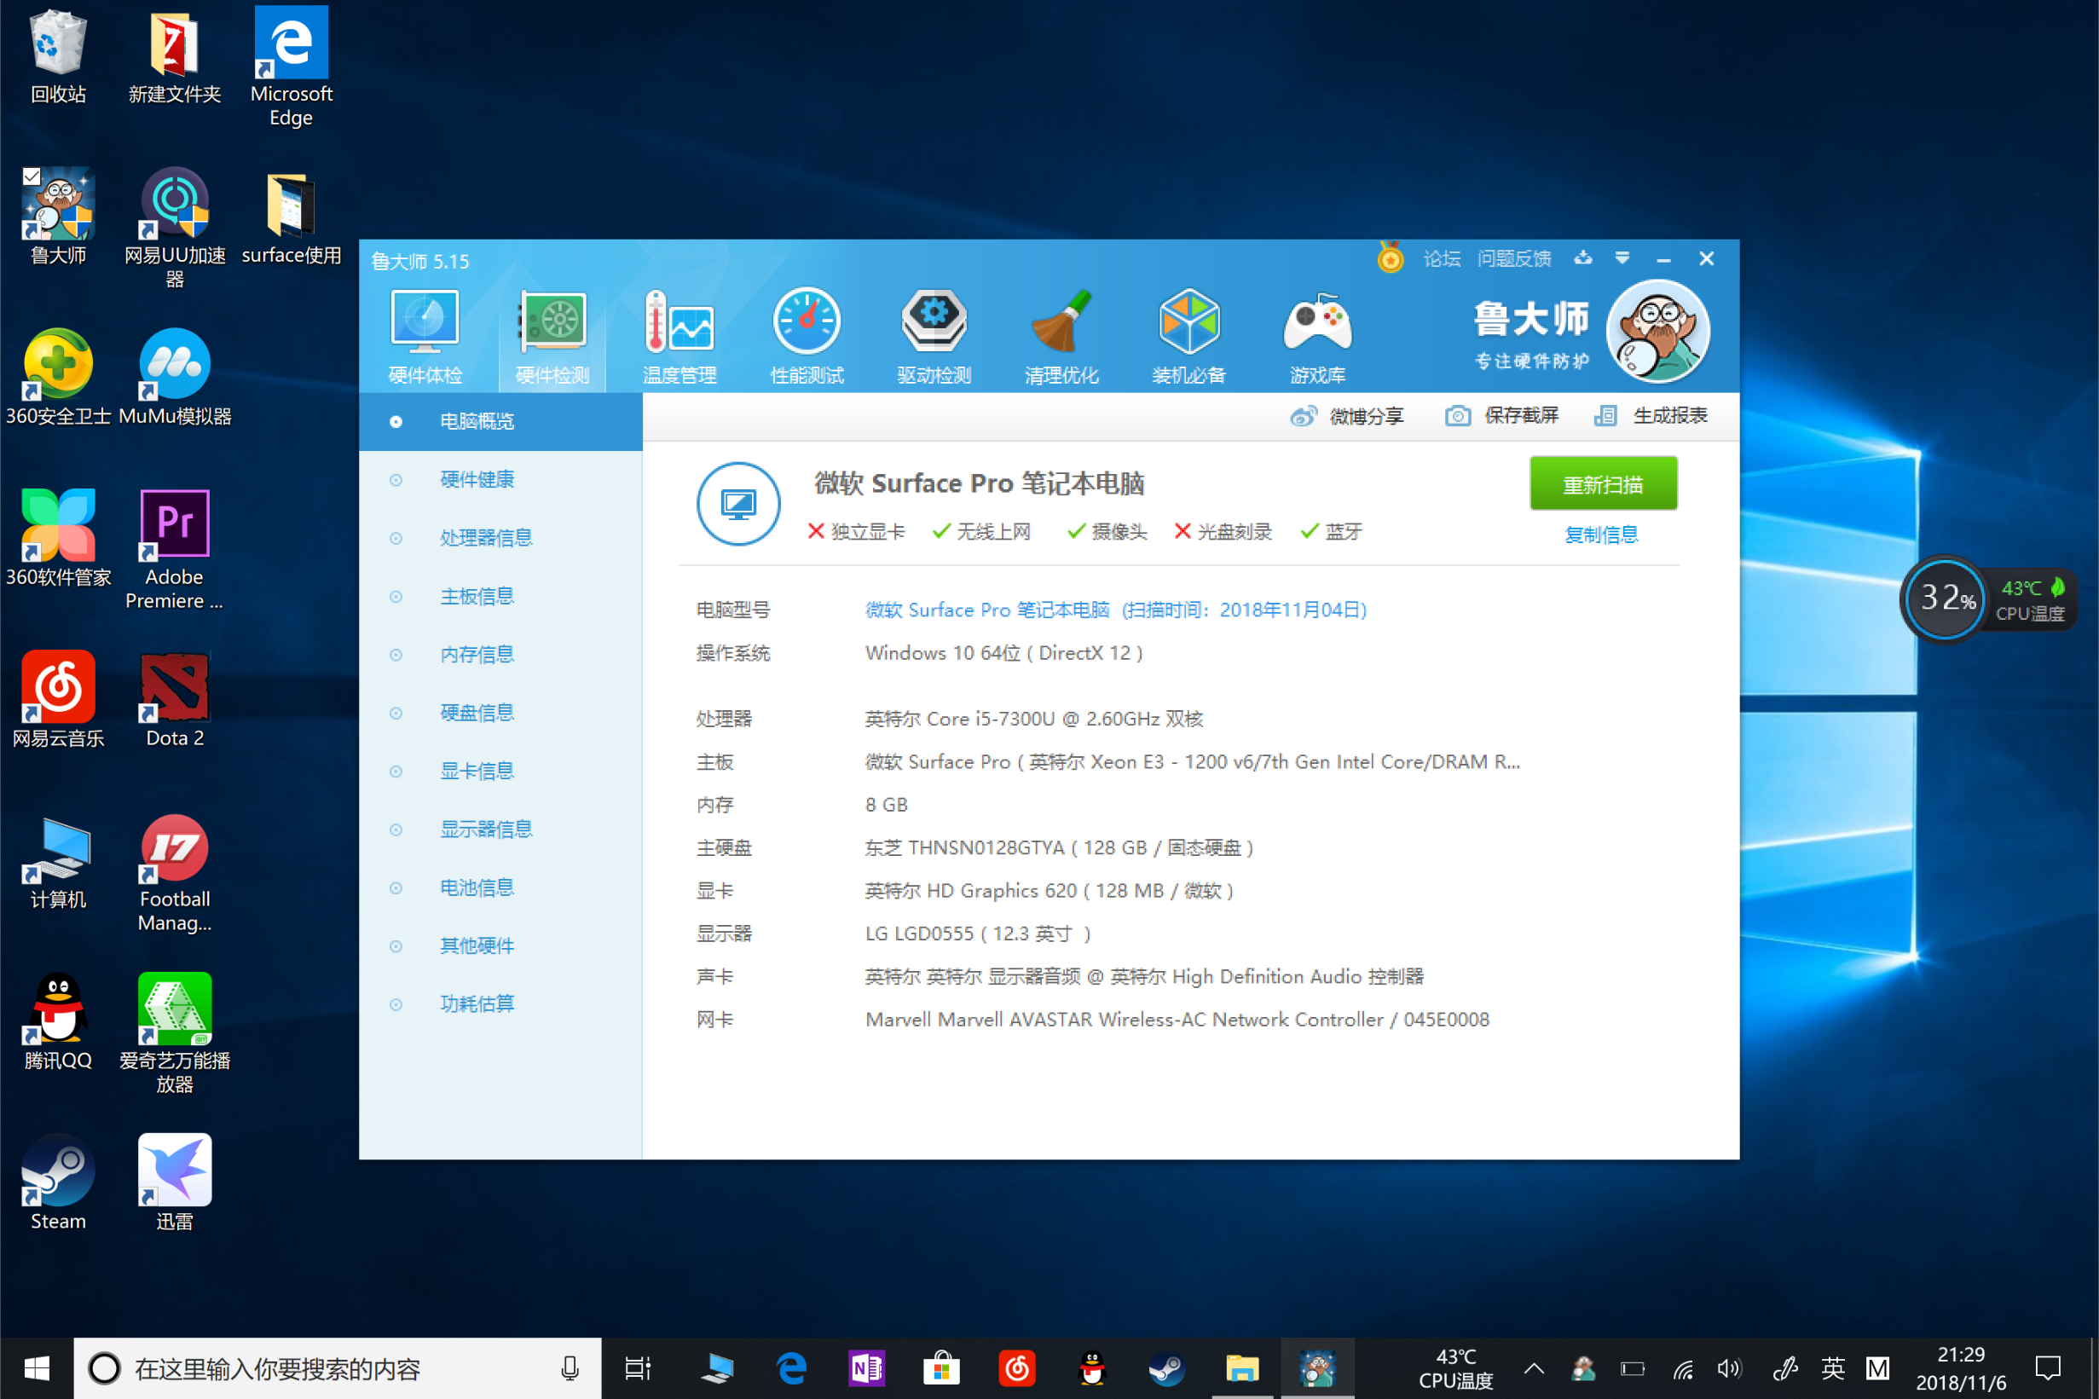Viewport: 2099px width, 1399px height.
Task: Open the 腾讯QQ desktop shortcut
Action: (58, 1022)
